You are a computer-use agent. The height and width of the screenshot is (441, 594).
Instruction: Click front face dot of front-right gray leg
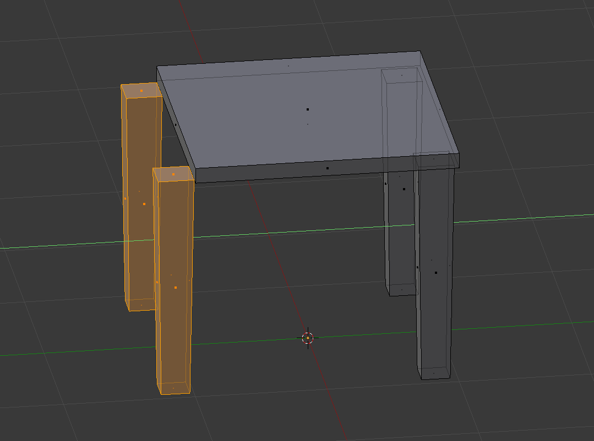point(436,273)
